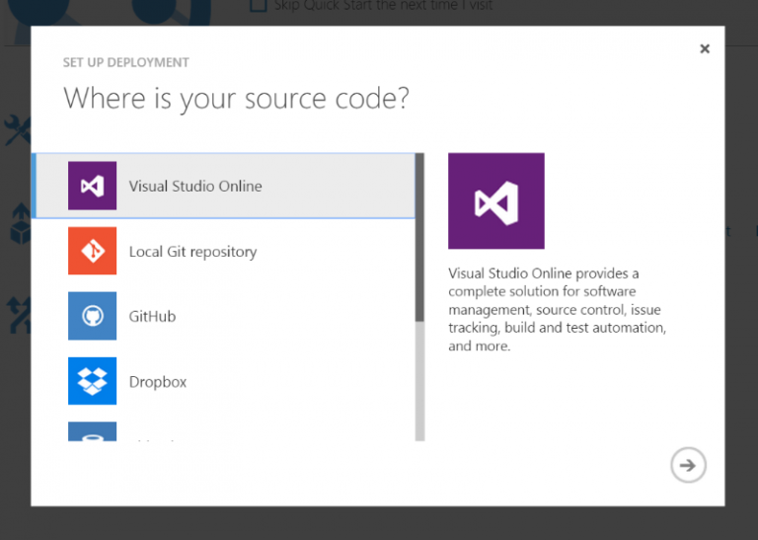The height and width of the screenshot is (540, 758).
Task: Select 'Local Git repository' label
Action: 192,252
